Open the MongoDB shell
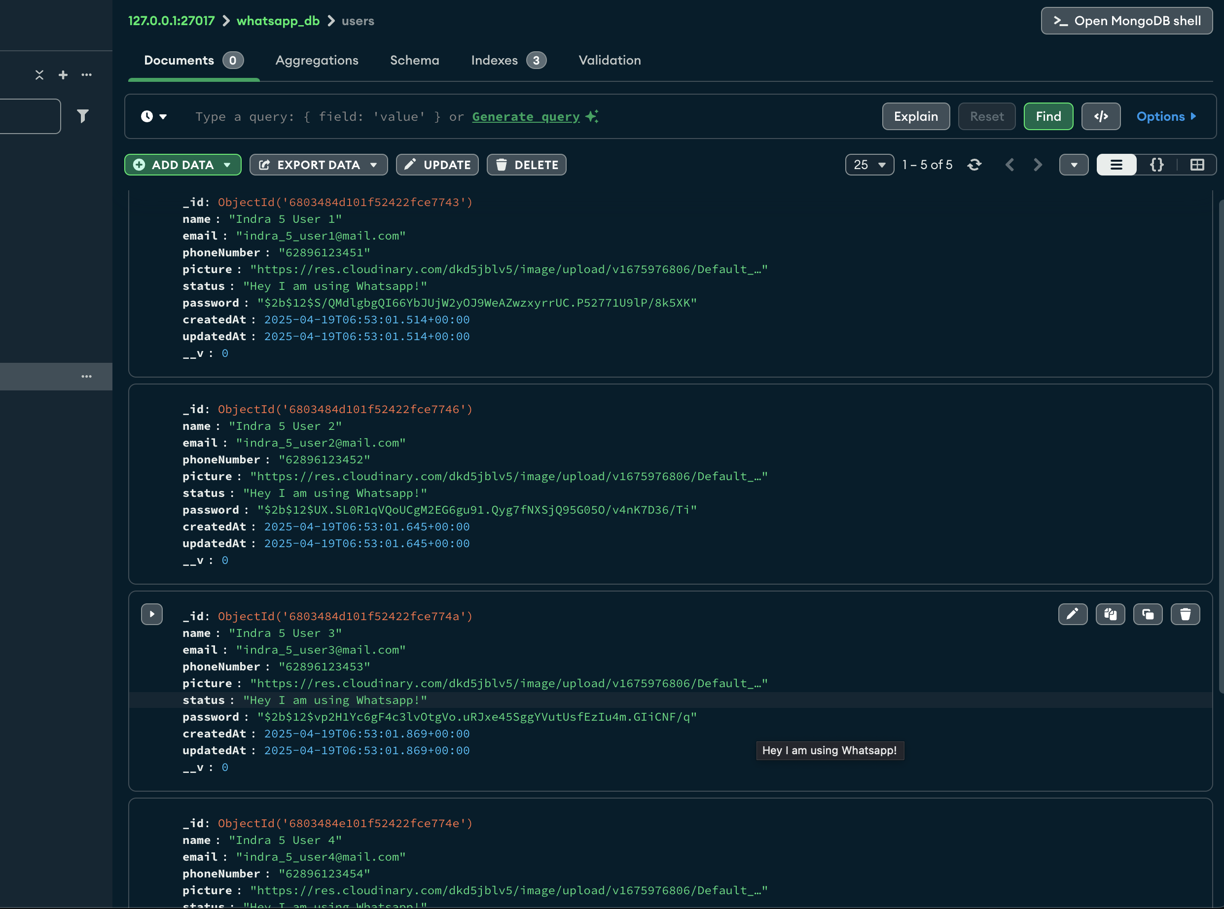Screen dimensions: 1224x909 click(x=1126, y=20)
